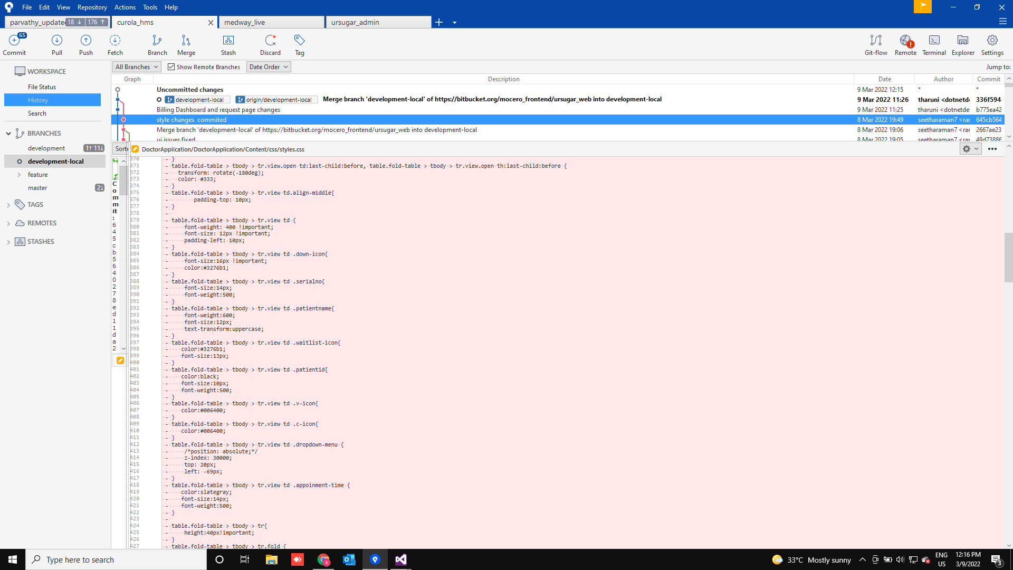Open the All Branches dropdown
This screenshot has height=570, width=1013.
(x=137, y=67)
